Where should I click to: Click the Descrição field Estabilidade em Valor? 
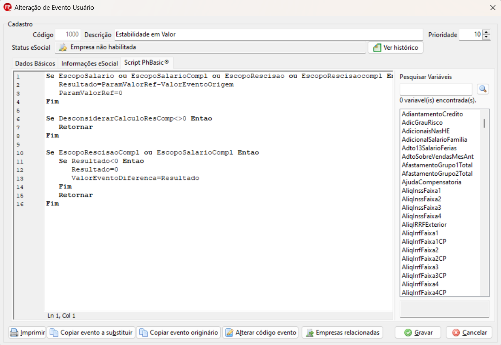(268, 34)
